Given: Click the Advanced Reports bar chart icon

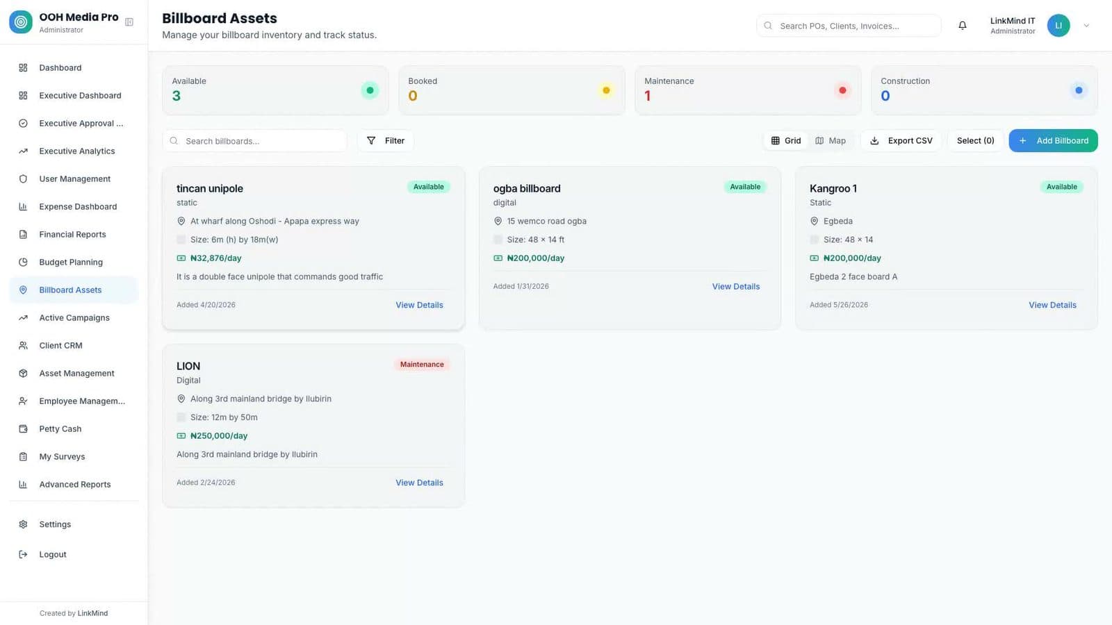Looking at the screenshot, I should [23, 484].
